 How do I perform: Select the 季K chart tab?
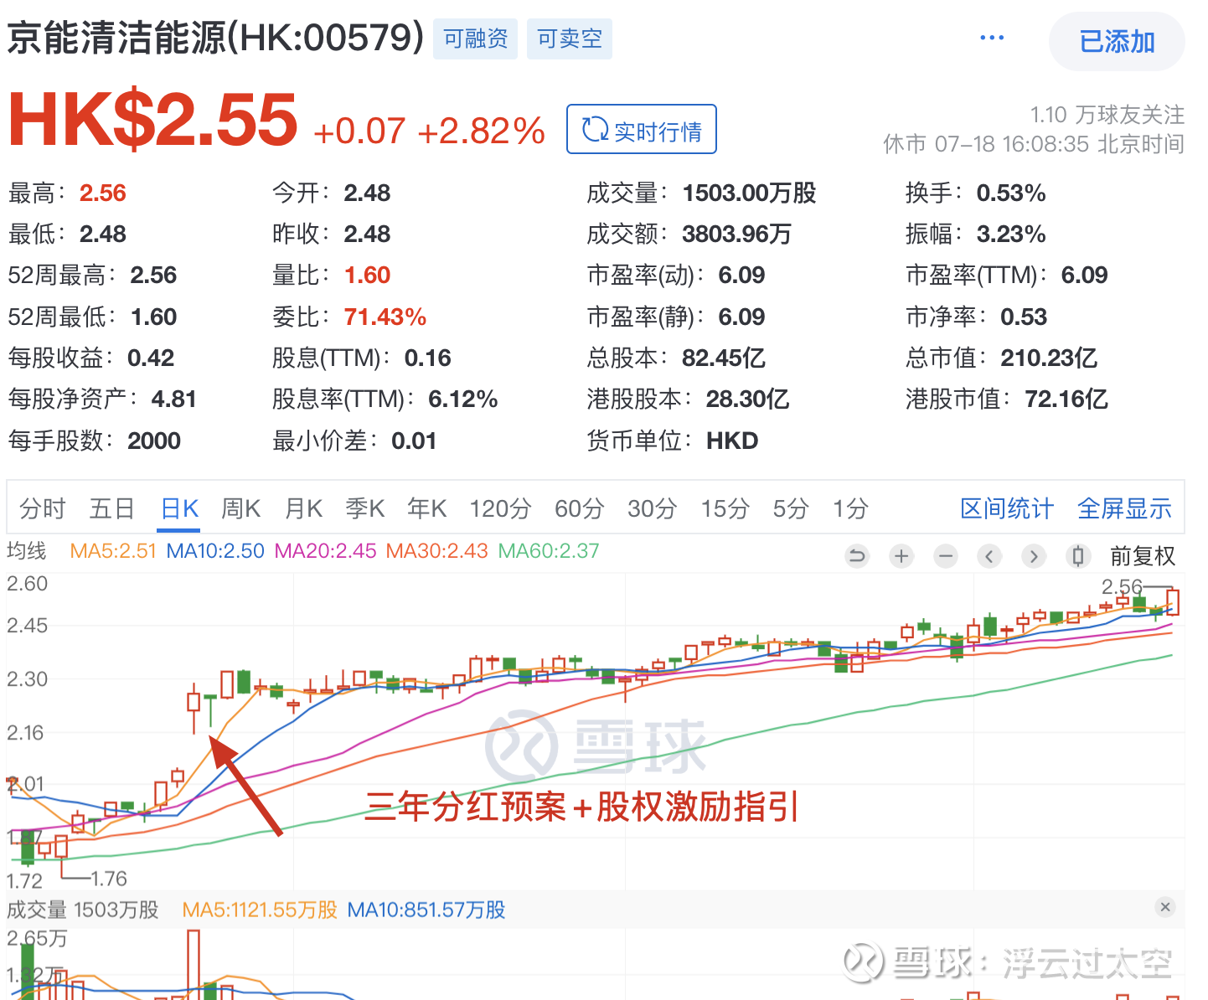click(365, 508)
